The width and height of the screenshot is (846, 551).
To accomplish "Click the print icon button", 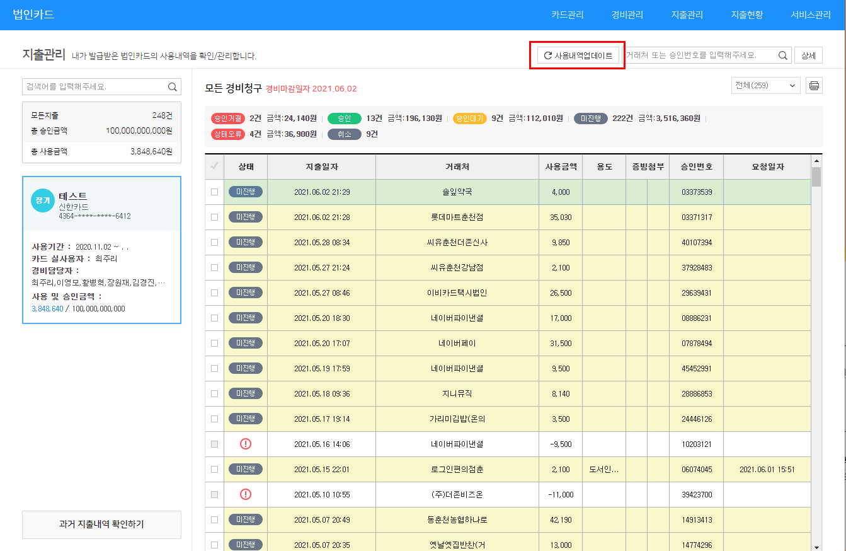I will click(x=814, y=86).
